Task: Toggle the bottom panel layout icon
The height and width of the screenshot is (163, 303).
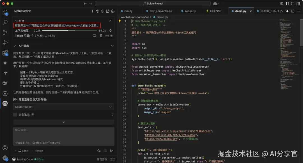Action: (293, 3)
